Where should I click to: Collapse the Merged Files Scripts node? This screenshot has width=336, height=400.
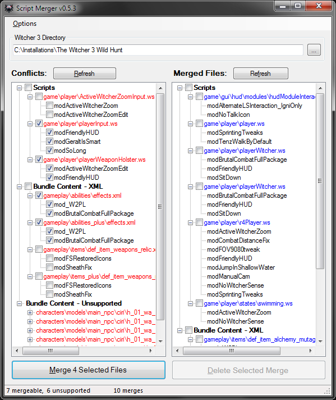pos(180,88)
